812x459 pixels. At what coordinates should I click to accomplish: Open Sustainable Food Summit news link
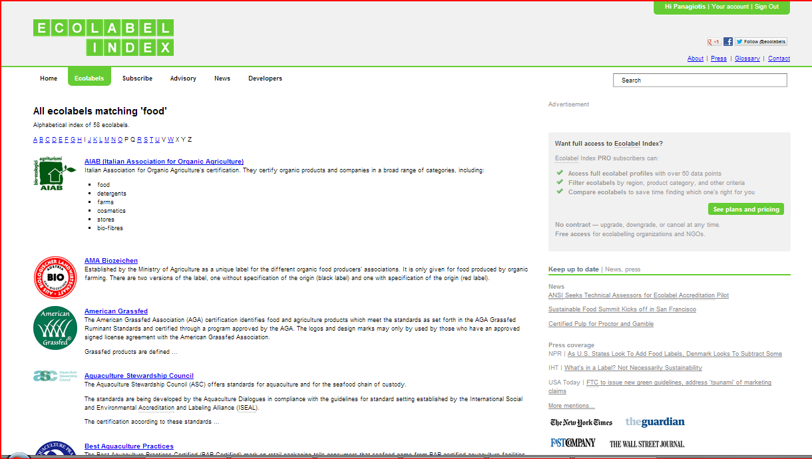tap(622, 309)
